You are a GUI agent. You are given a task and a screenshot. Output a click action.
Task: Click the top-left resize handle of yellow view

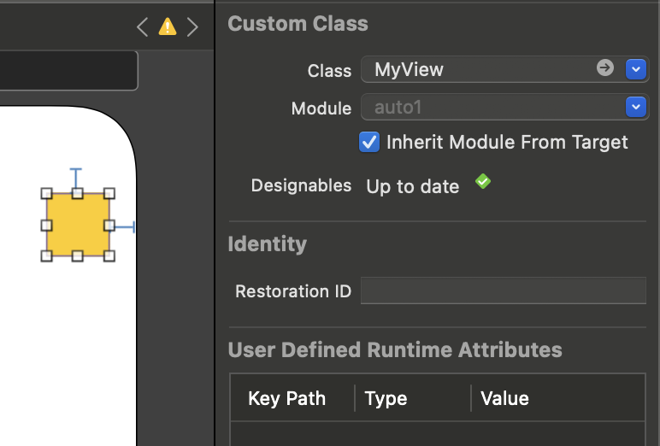(x=47, y=194)
